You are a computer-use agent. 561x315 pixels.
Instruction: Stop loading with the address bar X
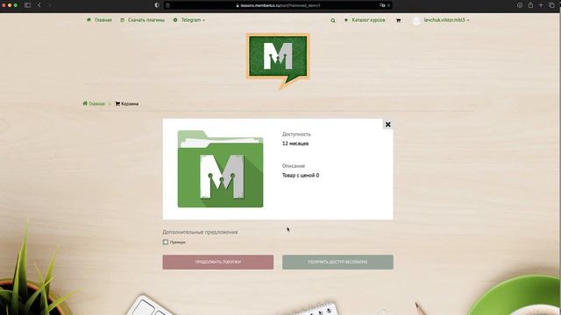(389, 5)
